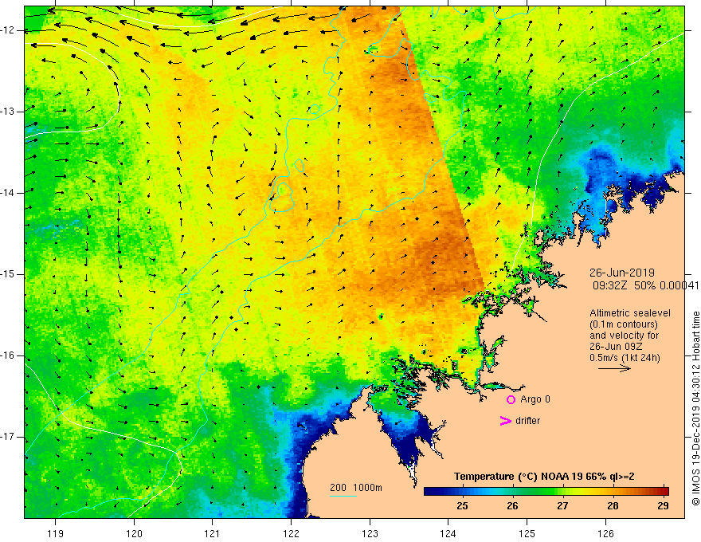Click the longitude axis label 126
The width and height of the screenshot is (701, 542).
pos(605,533)
